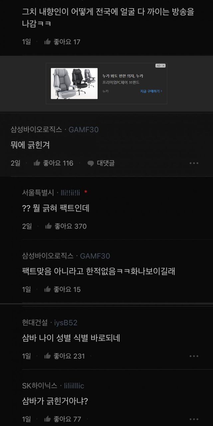Open the 누가 봐도 편한 의자 ad headline
This screenshot has height=426, width=213.
[x=123, y=76]
